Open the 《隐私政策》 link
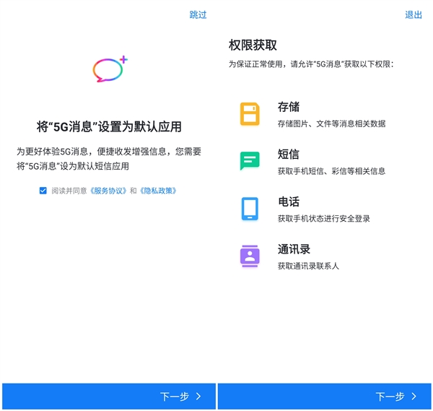Screen dimensions: 433x411 pos(157,191)
